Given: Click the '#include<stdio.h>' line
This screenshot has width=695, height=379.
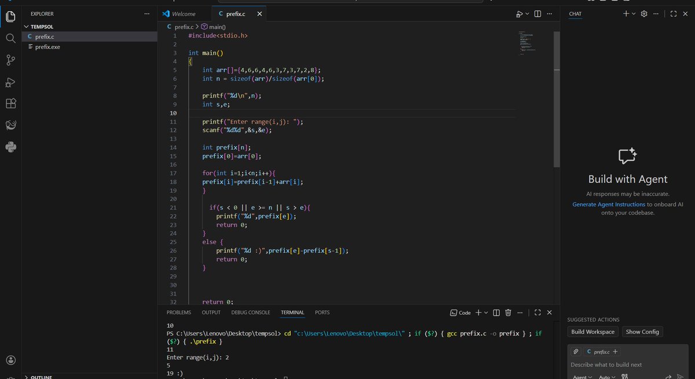Looking at the screenshot, I should click(218, 36).
